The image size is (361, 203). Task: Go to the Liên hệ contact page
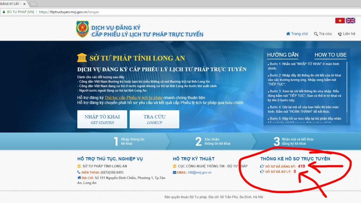(346, 34)
